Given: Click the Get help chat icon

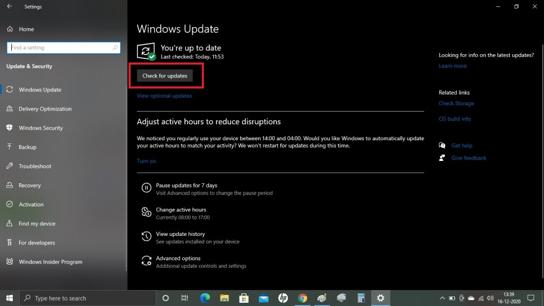Looking at the screenshot, I should [442, 146].
